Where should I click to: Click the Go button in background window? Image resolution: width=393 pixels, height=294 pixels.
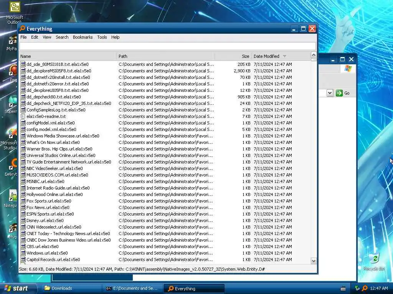pos(343,93)
